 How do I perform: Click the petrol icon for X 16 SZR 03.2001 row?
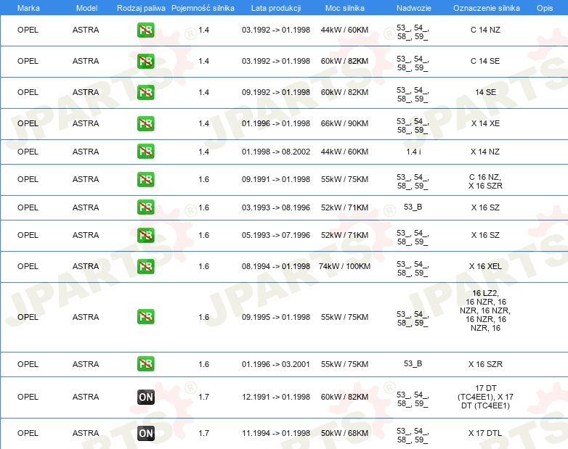[x=145, y=363]
